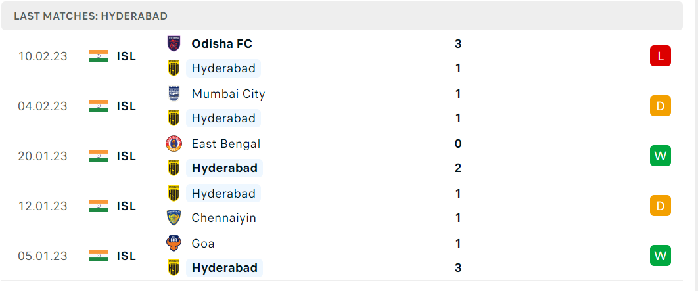
Task: Click the Mumbai City team crest
Action: pos(174,94)
